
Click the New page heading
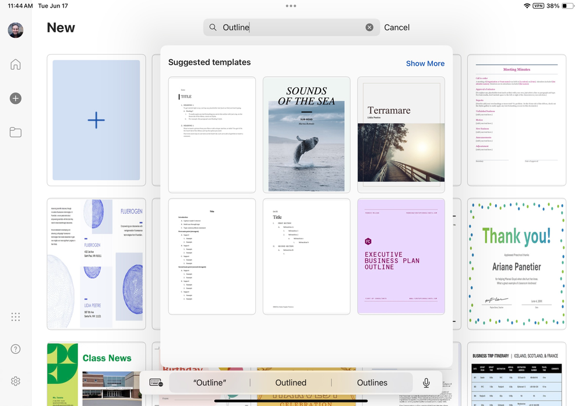61,27
